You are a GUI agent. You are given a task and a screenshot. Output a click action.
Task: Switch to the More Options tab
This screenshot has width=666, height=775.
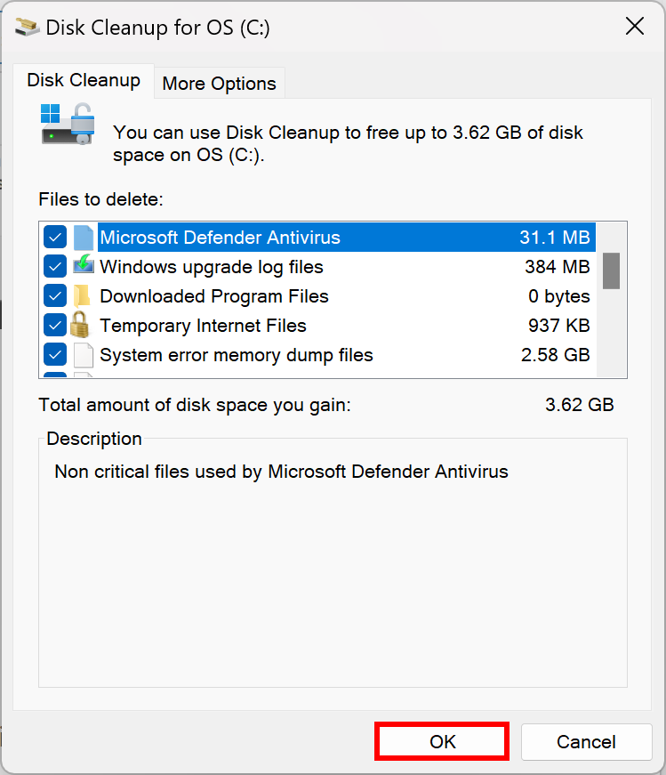219,84
